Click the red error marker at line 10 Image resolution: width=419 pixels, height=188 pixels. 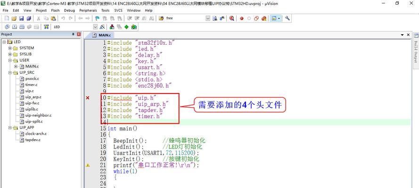tap(88, 98)
